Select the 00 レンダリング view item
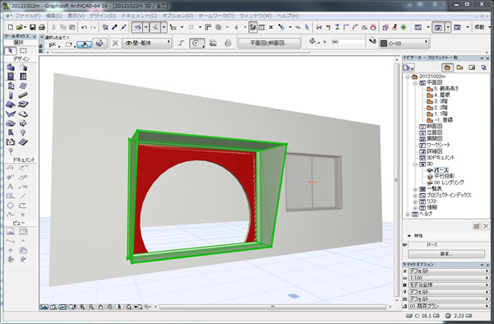This screenshot has height=324, width=494. [x=449, y=183]
